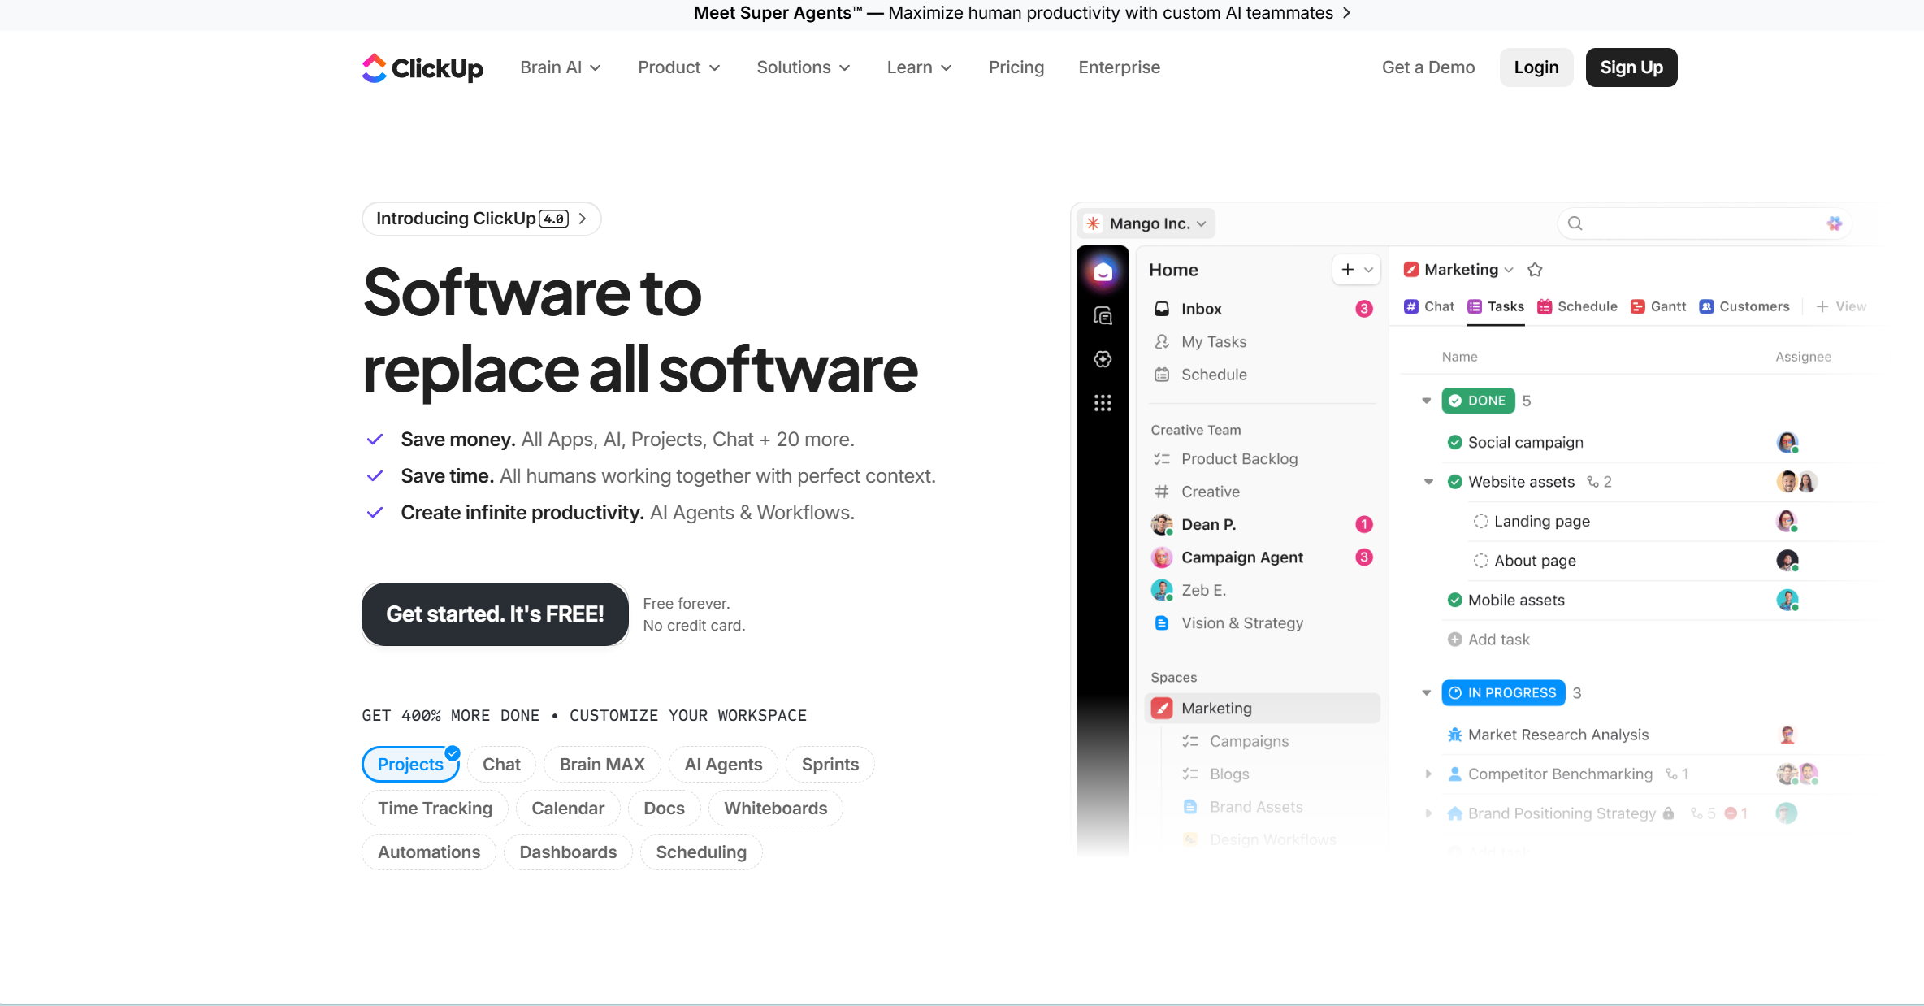Click the Product Backlog list icon
The width and height of the screenshot is (1924, 1006).
click(1162, 459)
